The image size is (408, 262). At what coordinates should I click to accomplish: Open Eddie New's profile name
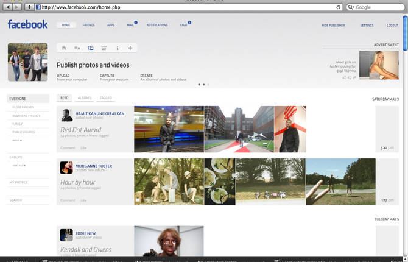tap(86, 233)
